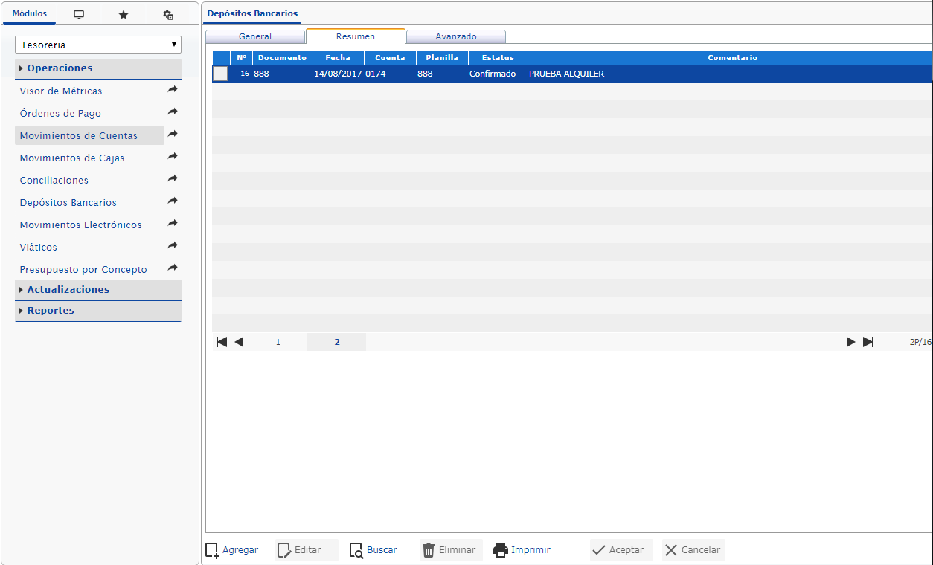
Task: Switch to the Avanzado tab
Action: (x=456, y=36)
